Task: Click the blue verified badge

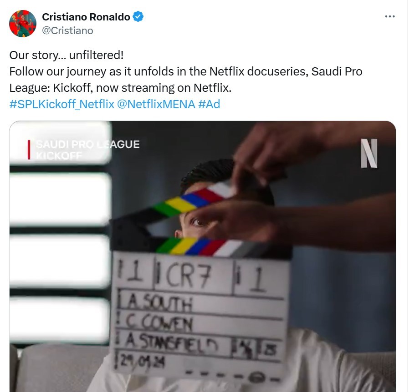Action: coord(138,16)
